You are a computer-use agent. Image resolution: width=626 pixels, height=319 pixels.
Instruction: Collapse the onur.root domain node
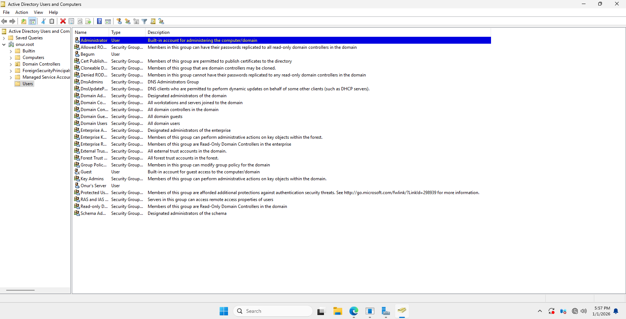[x=4, y=44]
